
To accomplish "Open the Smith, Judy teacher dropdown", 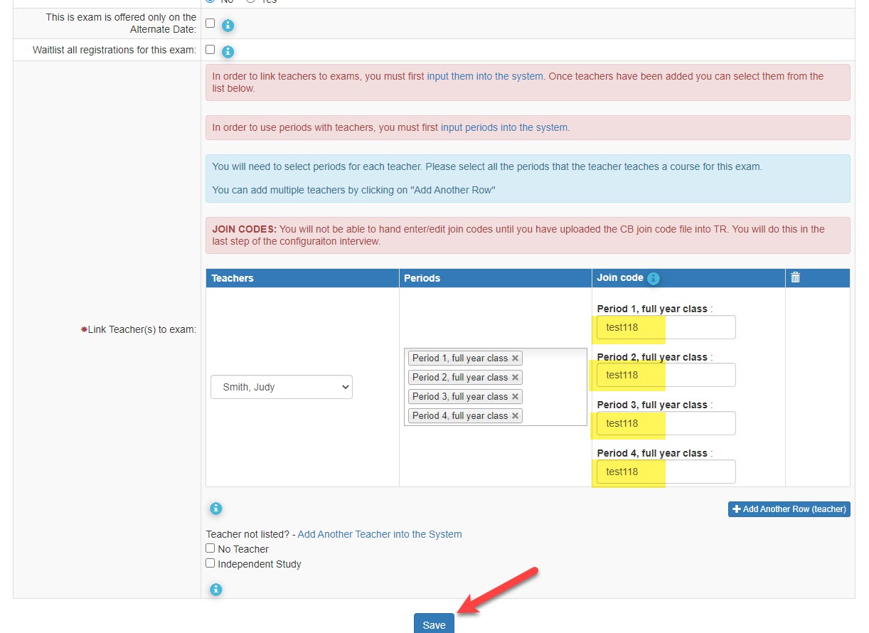I will point(282,388).
